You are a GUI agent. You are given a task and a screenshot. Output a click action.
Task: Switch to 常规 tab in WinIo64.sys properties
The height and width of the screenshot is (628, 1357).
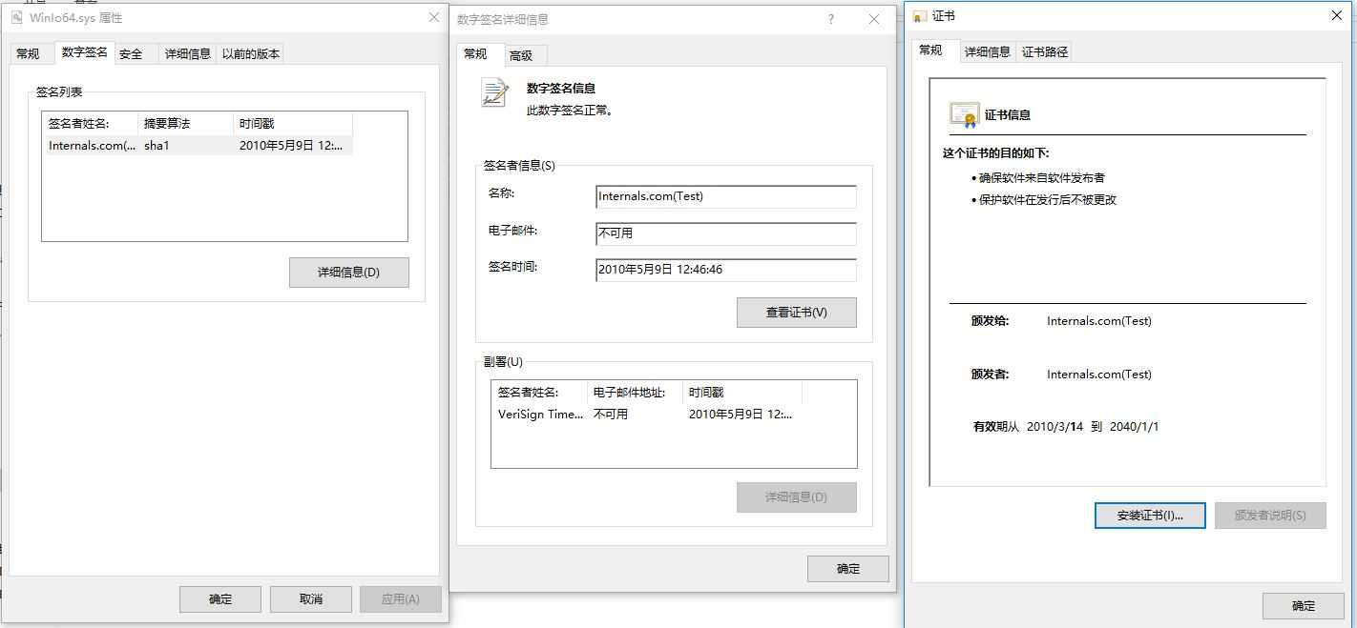pos(28,54)
